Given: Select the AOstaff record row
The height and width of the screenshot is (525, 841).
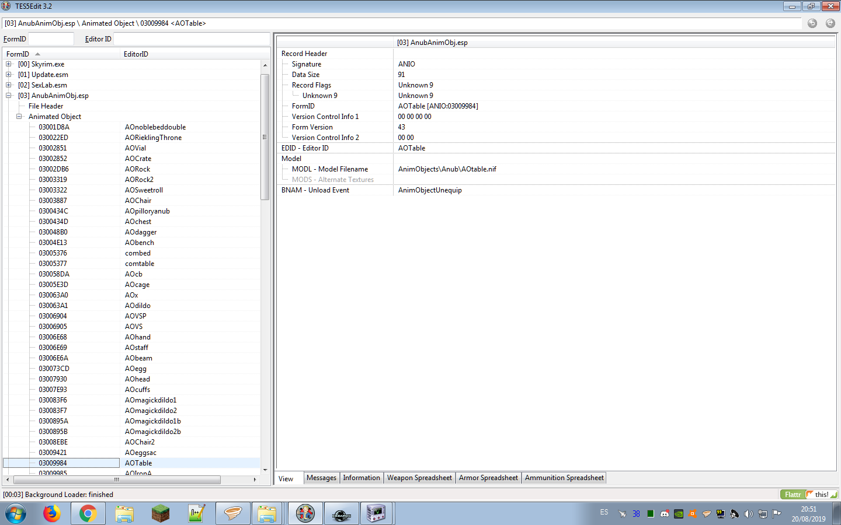Looking at the screenshot, I should click(x=131, y=348).
